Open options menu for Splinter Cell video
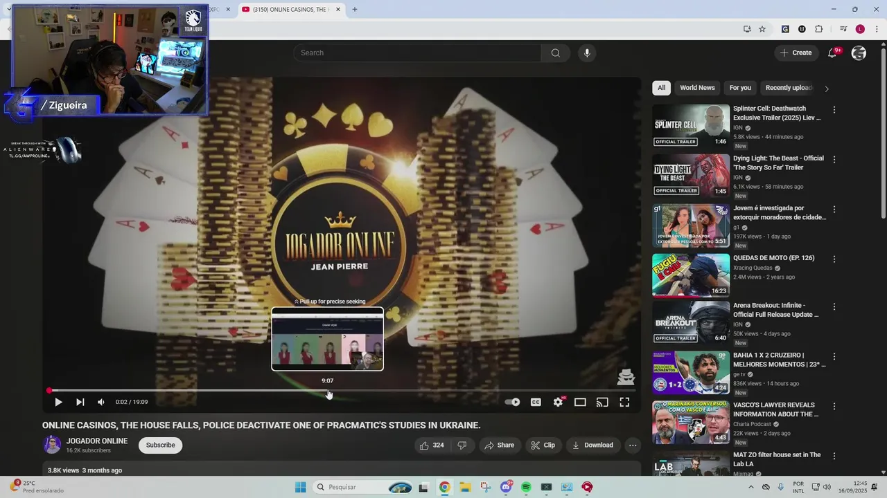This screenshot has height=498, width=887. [x=834, y=110]
